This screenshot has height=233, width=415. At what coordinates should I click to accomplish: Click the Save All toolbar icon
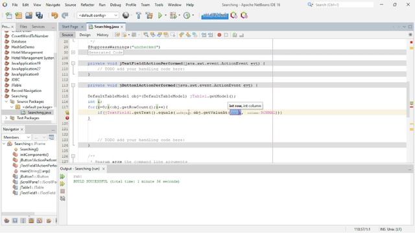tap(39, 16)
